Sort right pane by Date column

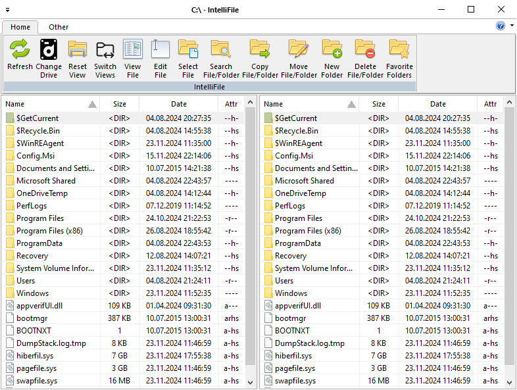[x=438, y=104]
